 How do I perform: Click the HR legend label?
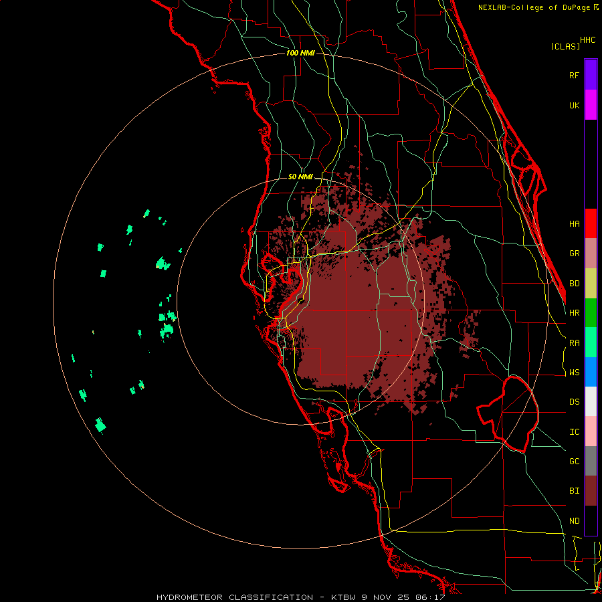(575, 313)
